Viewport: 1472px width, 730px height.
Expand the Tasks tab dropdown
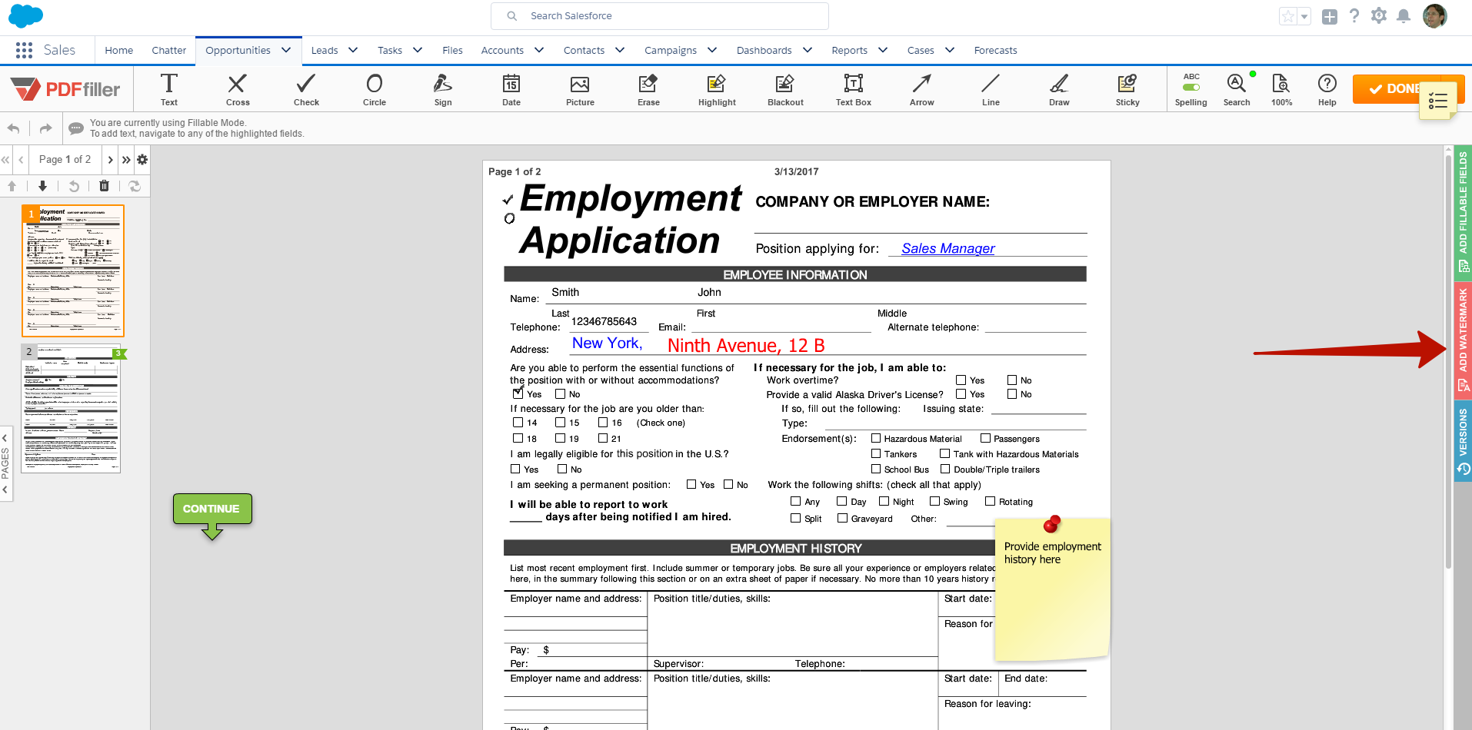pyautogui.click(x=418, y=50)
